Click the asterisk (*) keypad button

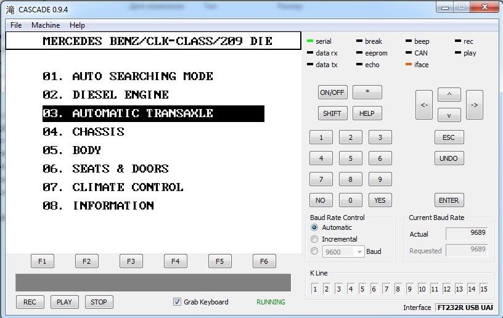[x=367, y=92]
